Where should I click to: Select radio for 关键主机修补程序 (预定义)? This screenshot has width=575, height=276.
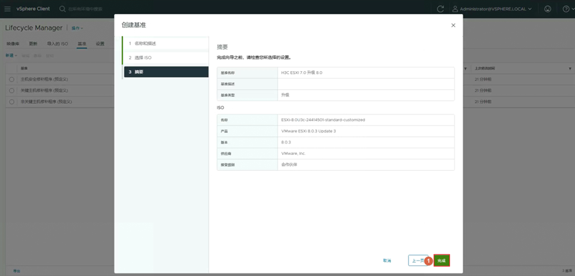tap(12, 90)
